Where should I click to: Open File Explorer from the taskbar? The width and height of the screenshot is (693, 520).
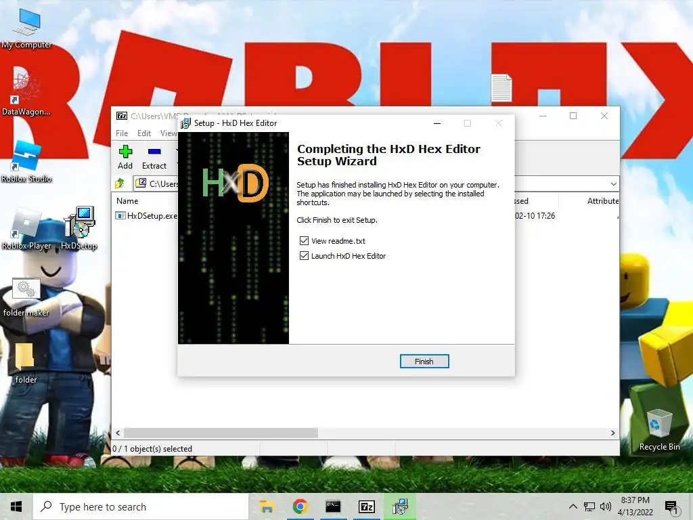[x=267, y=506]
